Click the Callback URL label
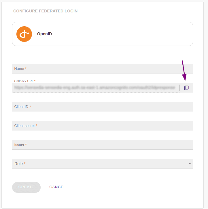This screenshot has width=208, height=209. (x=24, y=81)
